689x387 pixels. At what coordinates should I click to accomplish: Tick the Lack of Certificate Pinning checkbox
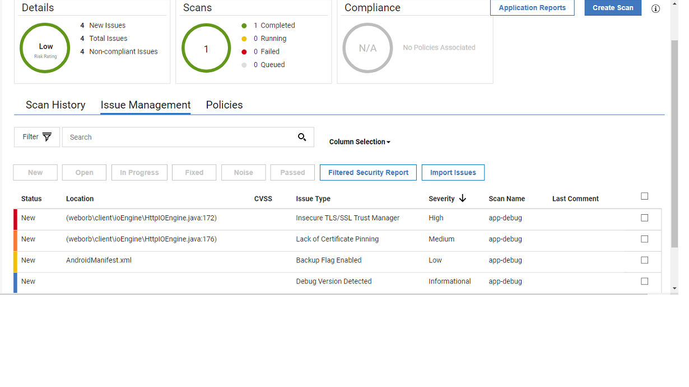[x=644, y=239]
